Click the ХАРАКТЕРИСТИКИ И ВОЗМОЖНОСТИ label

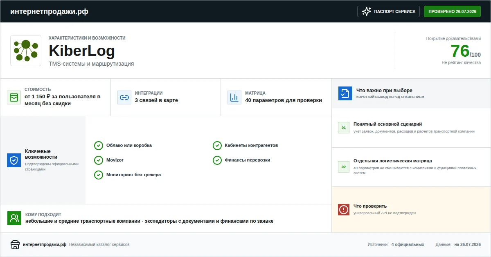click(87, 38)
